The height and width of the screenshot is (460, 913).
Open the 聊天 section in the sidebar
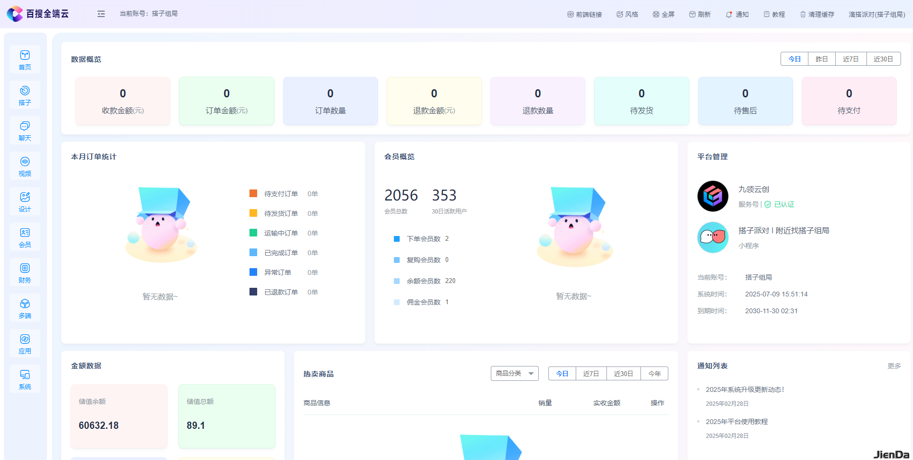25,130
